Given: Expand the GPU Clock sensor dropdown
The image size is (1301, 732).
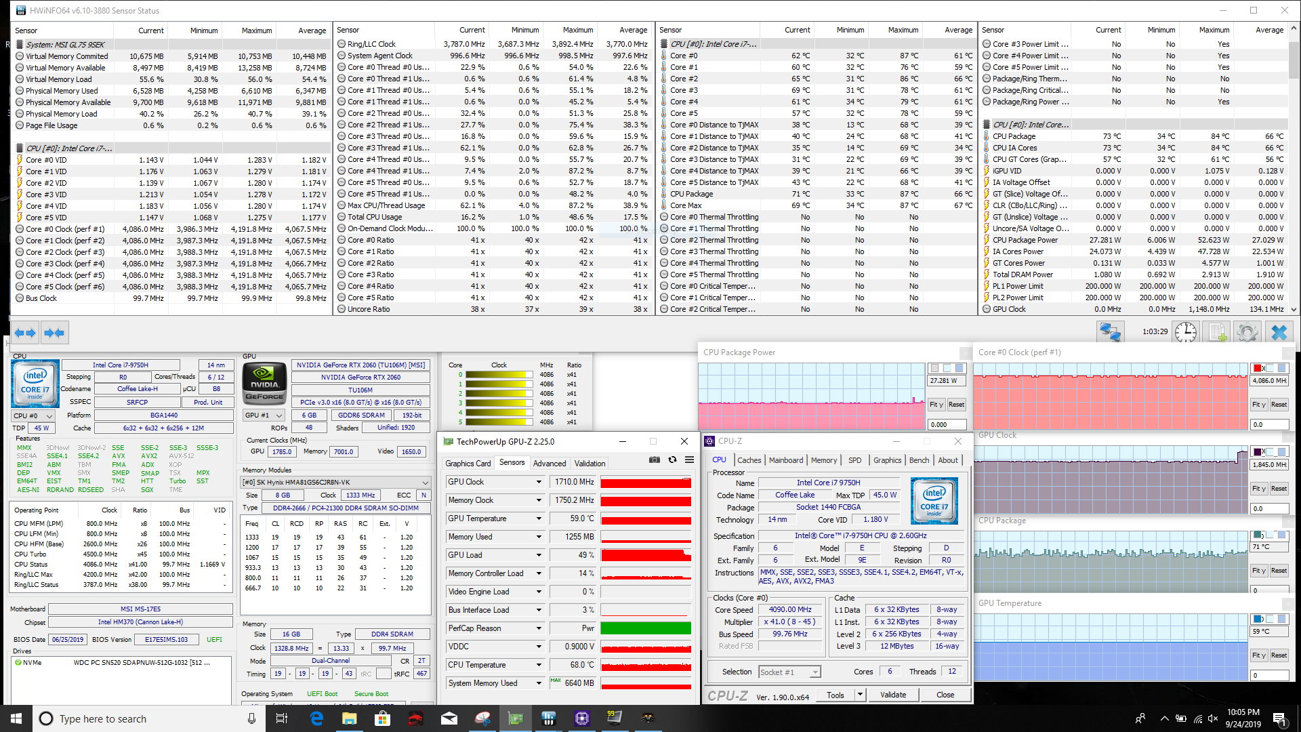Looking at the screenshot, I should pos(539,482).
